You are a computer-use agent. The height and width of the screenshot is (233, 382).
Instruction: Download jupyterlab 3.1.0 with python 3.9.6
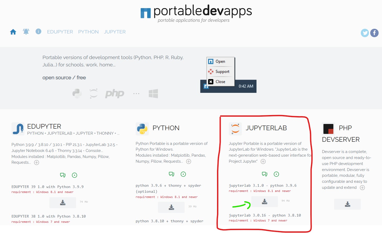click(x=264, y=201)
